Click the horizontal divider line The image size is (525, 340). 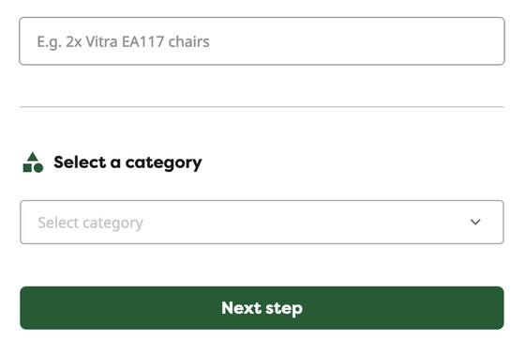pyautogui.click(x=262, y=107)
